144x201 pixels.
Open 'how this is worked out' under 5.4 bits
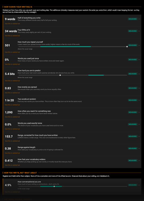tap(12, 81)
